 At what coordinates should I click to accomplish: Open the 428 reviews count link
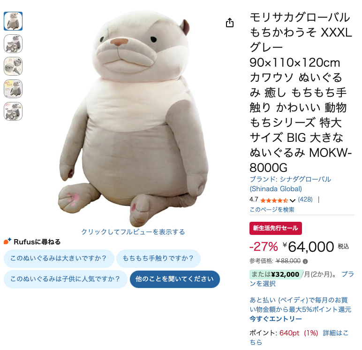coord(305,199)
